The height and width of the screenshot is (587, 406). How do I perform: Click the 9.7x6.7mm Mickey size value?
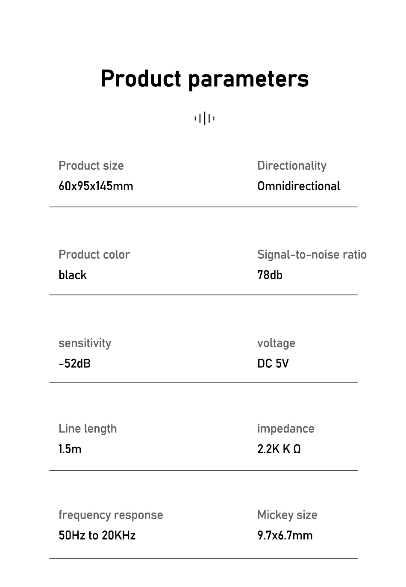click(285, 535)
